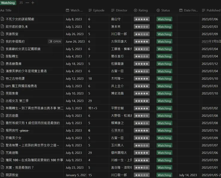The height and width of the screenshot is (178, 221).
Task: Select director cell 畠山守
Action: [x=116, y=19]
